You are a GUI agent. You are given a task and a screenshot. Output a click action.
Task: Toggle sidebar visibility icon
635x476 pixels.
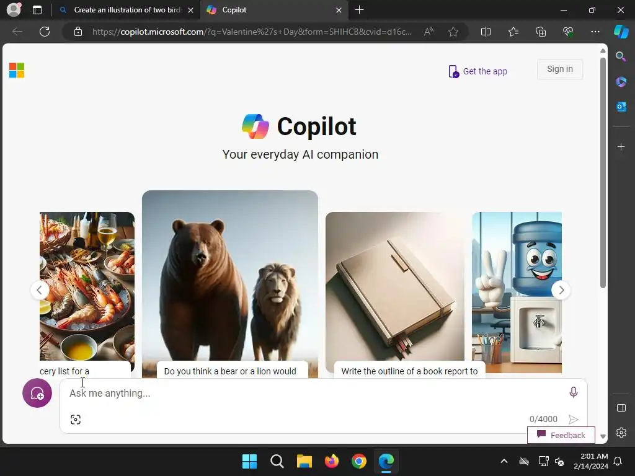[x=621, y=408]
